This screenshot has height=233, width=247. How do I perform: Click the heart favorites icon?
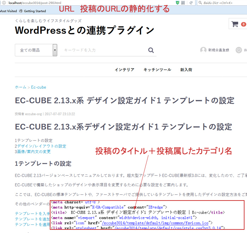point(239,50)
